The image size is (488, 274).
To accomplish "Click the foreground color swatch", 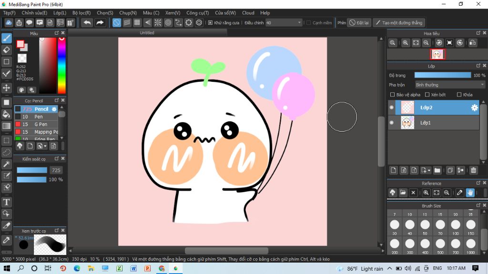I will (x=20, y=44).
